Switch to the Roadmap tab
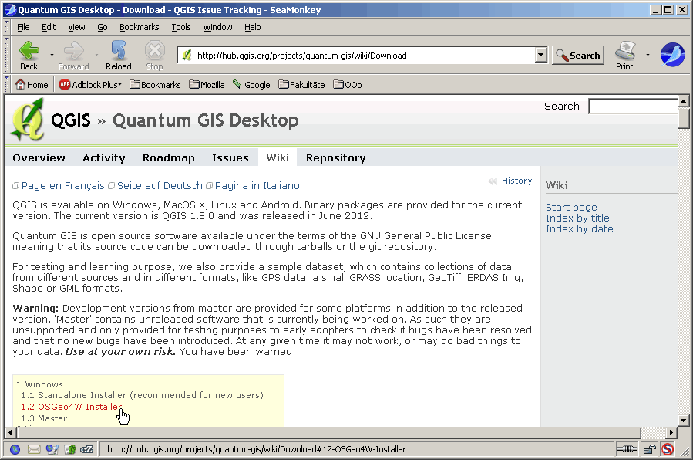This screenshot has height=460, width=693. 168,158
